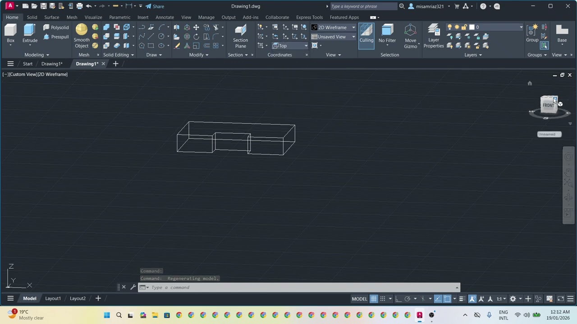
Task: Click the Clean Screen icon in status bar
Action: 561,299
